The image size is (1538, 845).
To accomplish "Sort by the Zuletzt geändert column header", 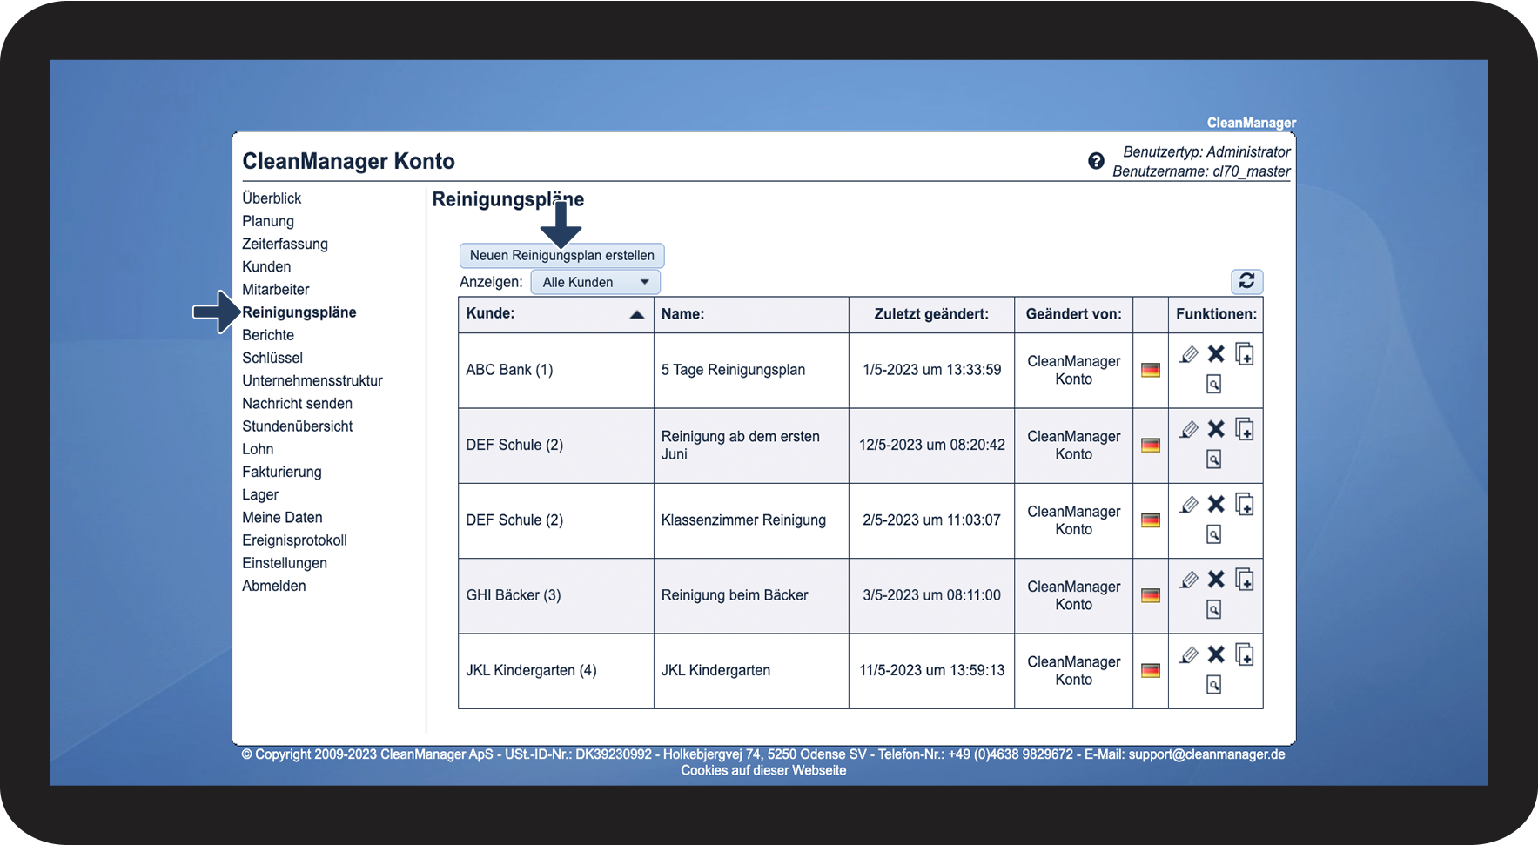I will click(x=930, y=314).
